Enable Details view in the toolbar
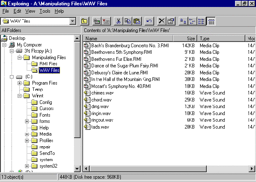This screenshot has height=182, width=256. point(211,21)
